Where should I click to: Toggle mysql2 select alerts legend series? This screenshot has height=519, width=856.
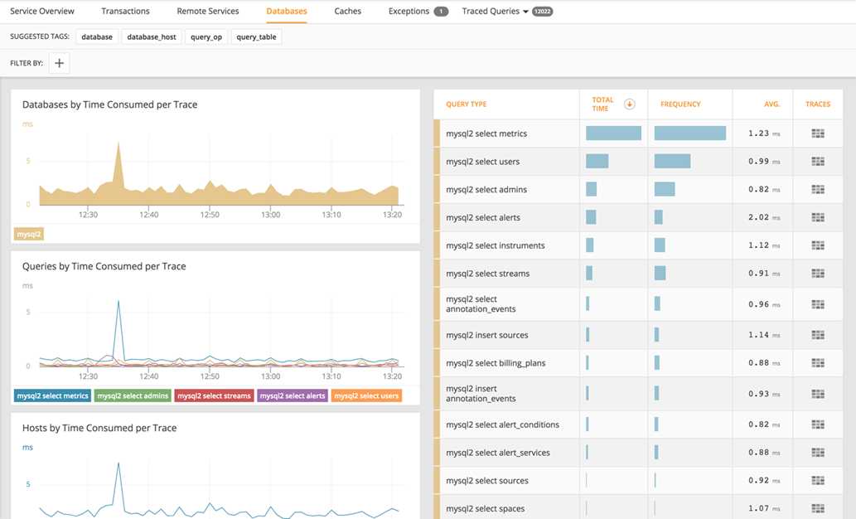(293, 396)
